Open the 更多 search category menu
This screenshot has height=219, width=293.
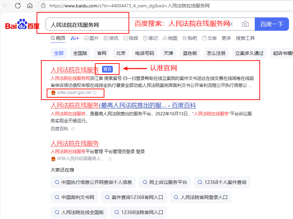tap(226, 38)
